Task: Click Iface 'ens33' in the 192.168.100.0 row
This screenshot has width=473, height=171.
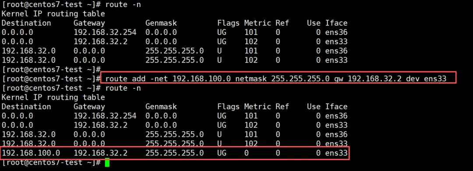Action: click(x=336, y=153)
